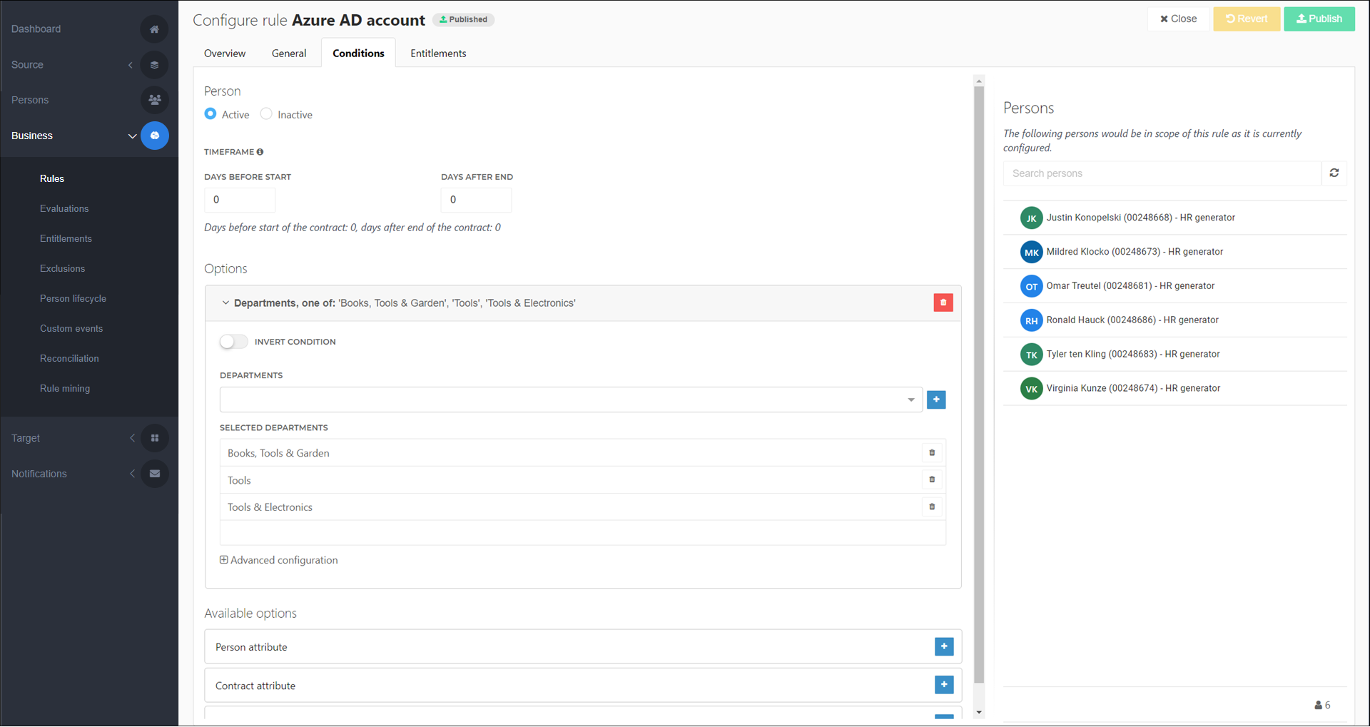Click the Search persons field
Screen dimensions: 1370x727
coord(1162,173)
